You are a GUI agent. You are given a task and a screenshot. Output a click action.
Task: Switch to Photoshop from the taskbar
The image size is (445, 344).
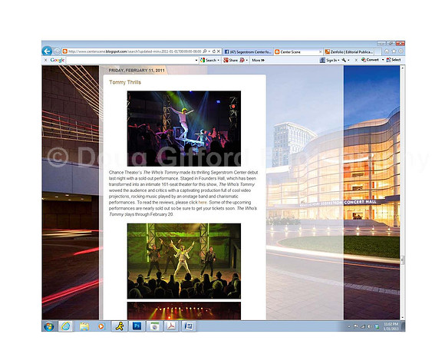[x=137, y=326]
